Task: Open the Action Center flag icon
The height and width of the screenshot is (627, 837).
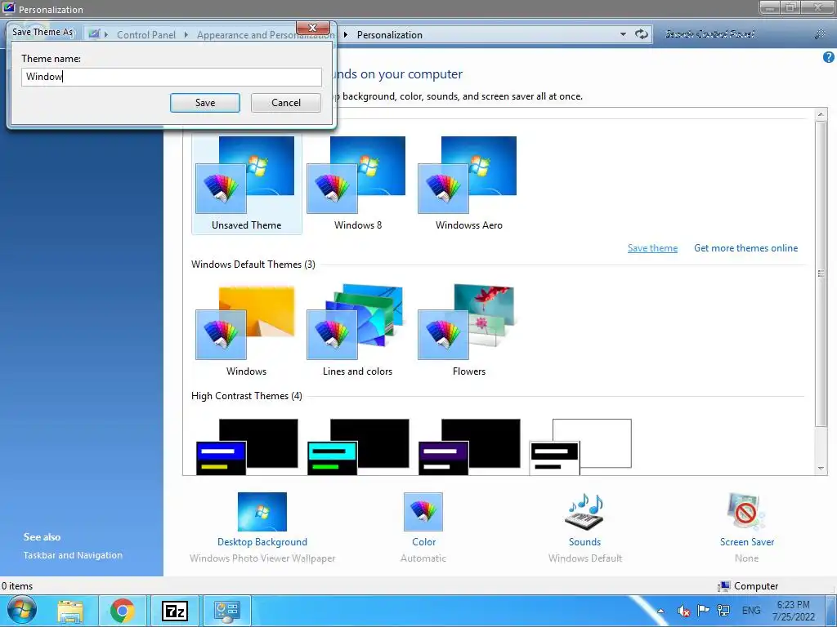Action: [703, 611]
